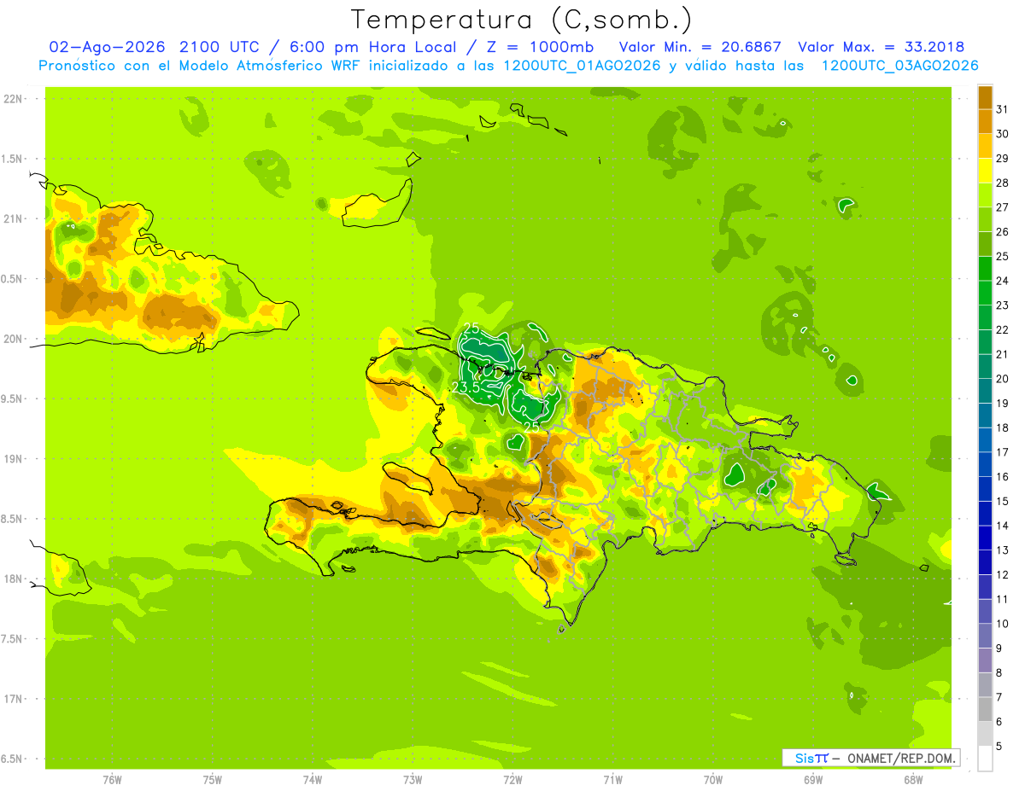Click the 69W longitude axis label
This screenshot has height=791, width=1025.
click(x=813, y=780)
